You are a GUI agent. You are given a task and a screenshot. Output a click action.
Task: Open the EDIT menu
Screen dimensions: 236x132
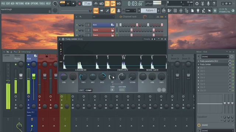point(8,3)
